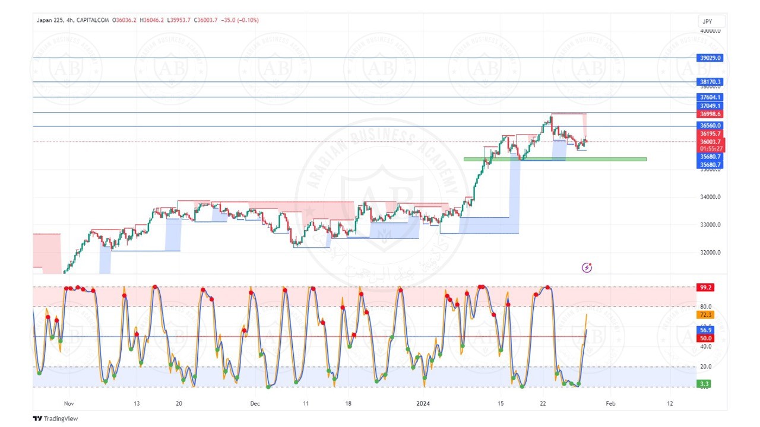Click the red 36998.6 price label
Viewport: 760px width, 427px height.
pyautogui.click(x=710, y=114)
